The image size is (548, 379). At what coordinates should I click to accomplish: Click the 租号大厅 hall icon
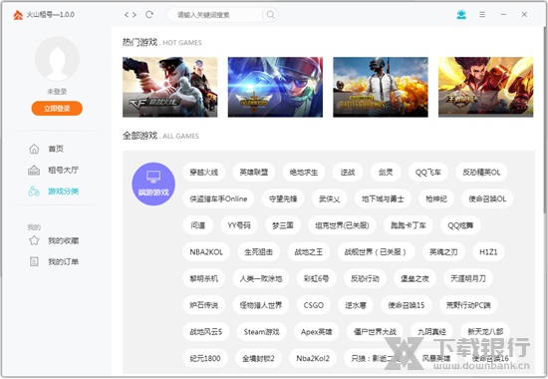(x=34, y=171)
